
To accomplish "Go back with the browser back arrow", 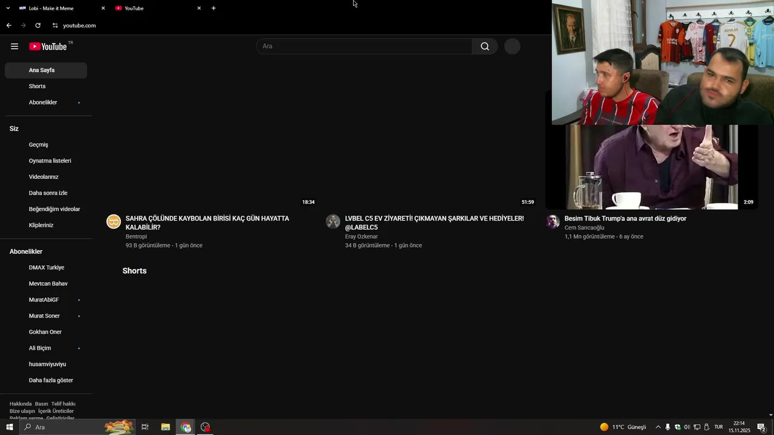I will coord(8,25).
